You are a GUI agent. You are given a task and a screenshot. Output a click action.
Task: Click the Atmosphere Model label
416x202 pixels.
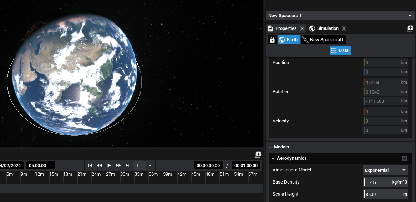(292, 170)
